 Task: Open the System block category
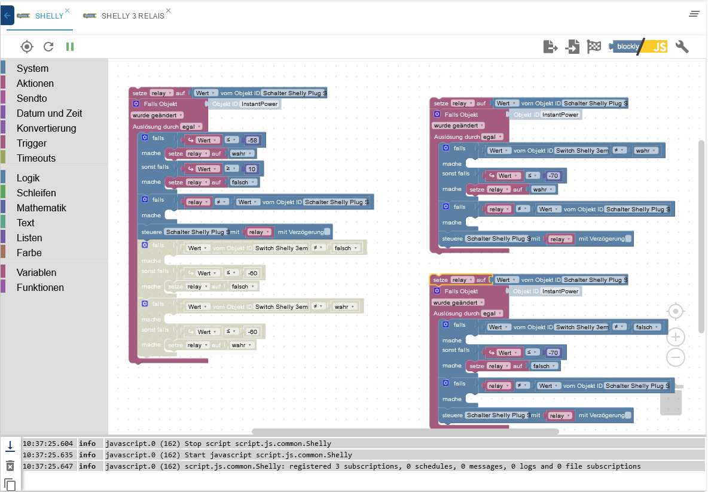[x=32, y=68]
